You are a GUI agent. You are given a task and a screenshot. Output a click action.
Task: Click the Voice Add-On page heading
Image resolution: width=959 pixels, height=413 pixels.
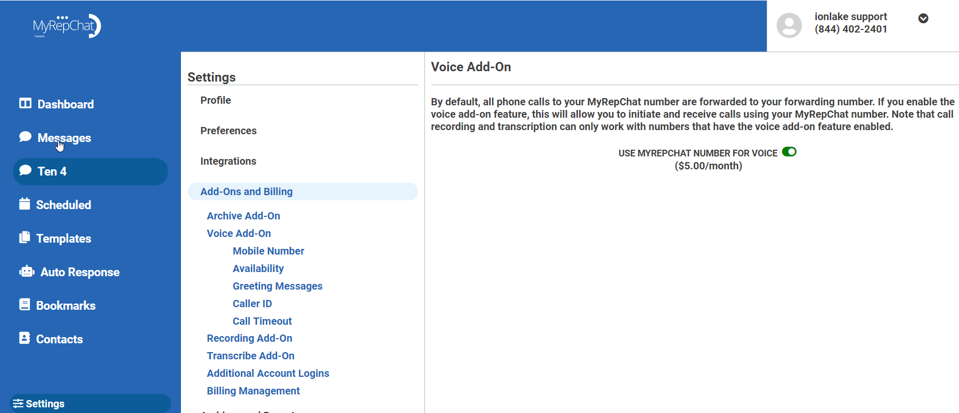471,67
